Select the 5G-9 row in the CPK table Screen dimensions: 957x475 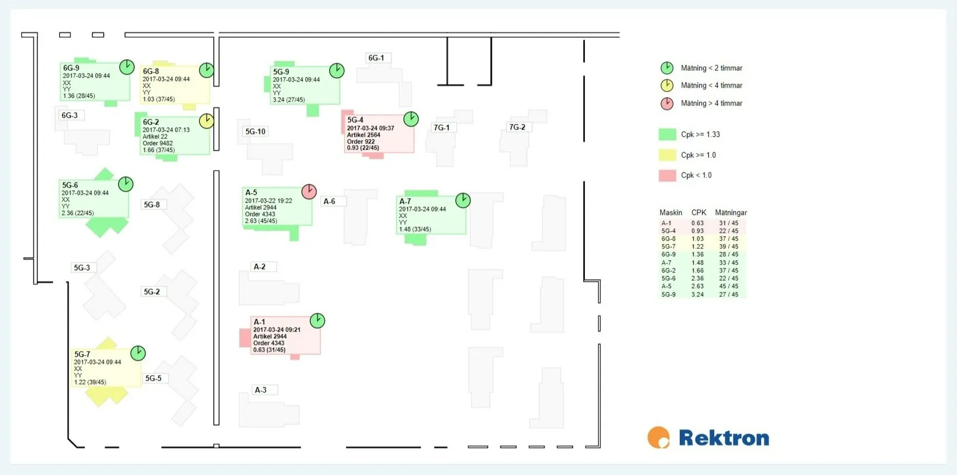(703, 295)
